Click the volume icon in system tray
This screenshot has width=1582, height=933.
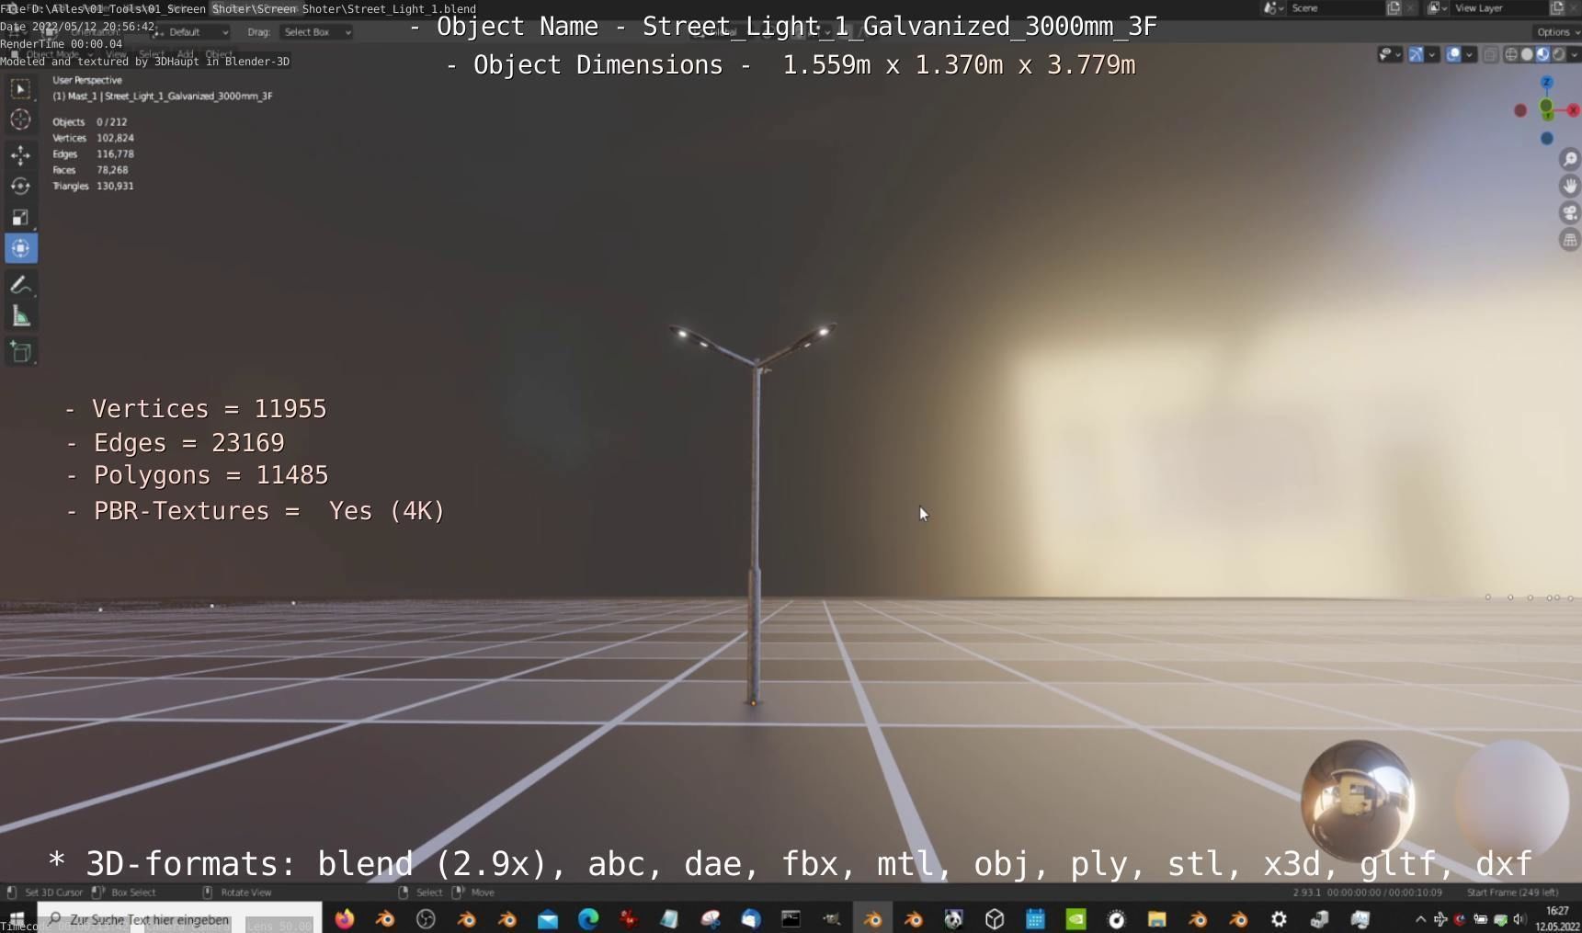[1519, 919]
